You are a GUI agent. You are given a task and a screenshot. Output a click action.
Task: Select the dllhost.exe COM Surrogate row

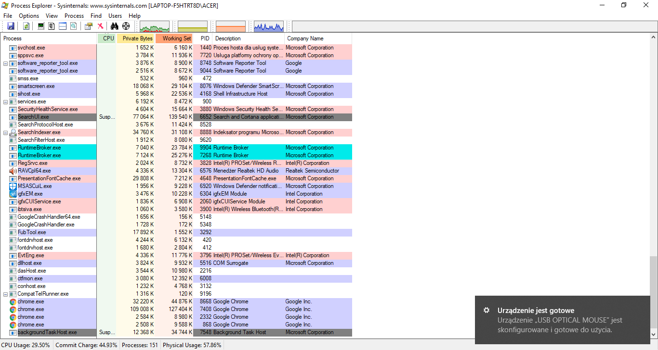[176, 263]
